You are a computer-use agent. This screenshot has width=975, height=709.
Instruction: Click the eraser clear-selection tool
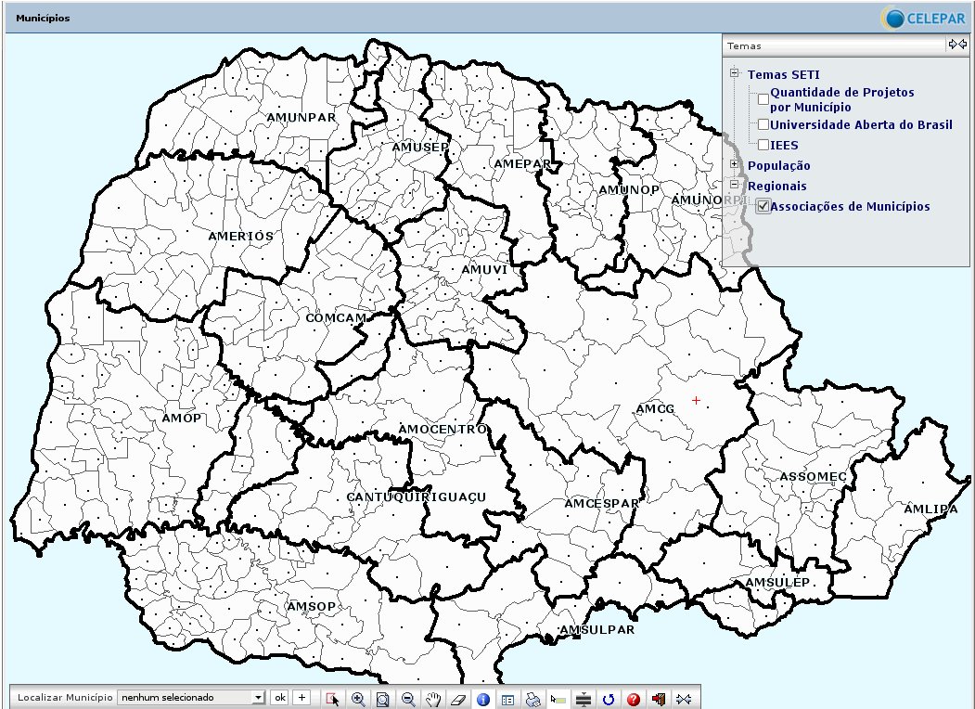point(458,699)
